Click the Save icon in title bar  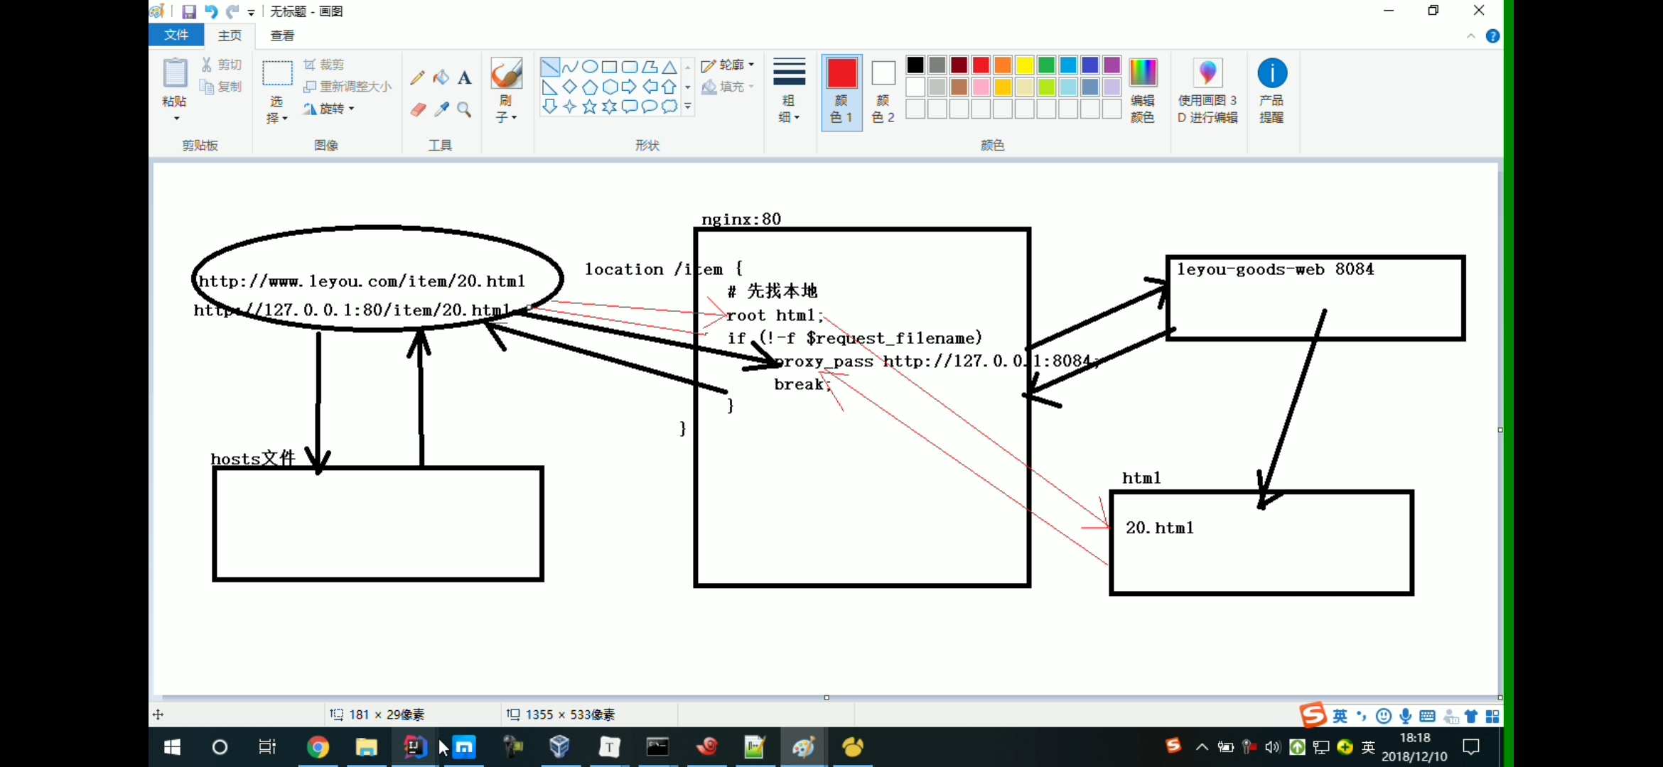click(188, 11)
